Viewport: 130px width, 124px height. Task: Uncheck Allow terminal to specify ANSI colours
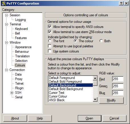tap(50, 27)
